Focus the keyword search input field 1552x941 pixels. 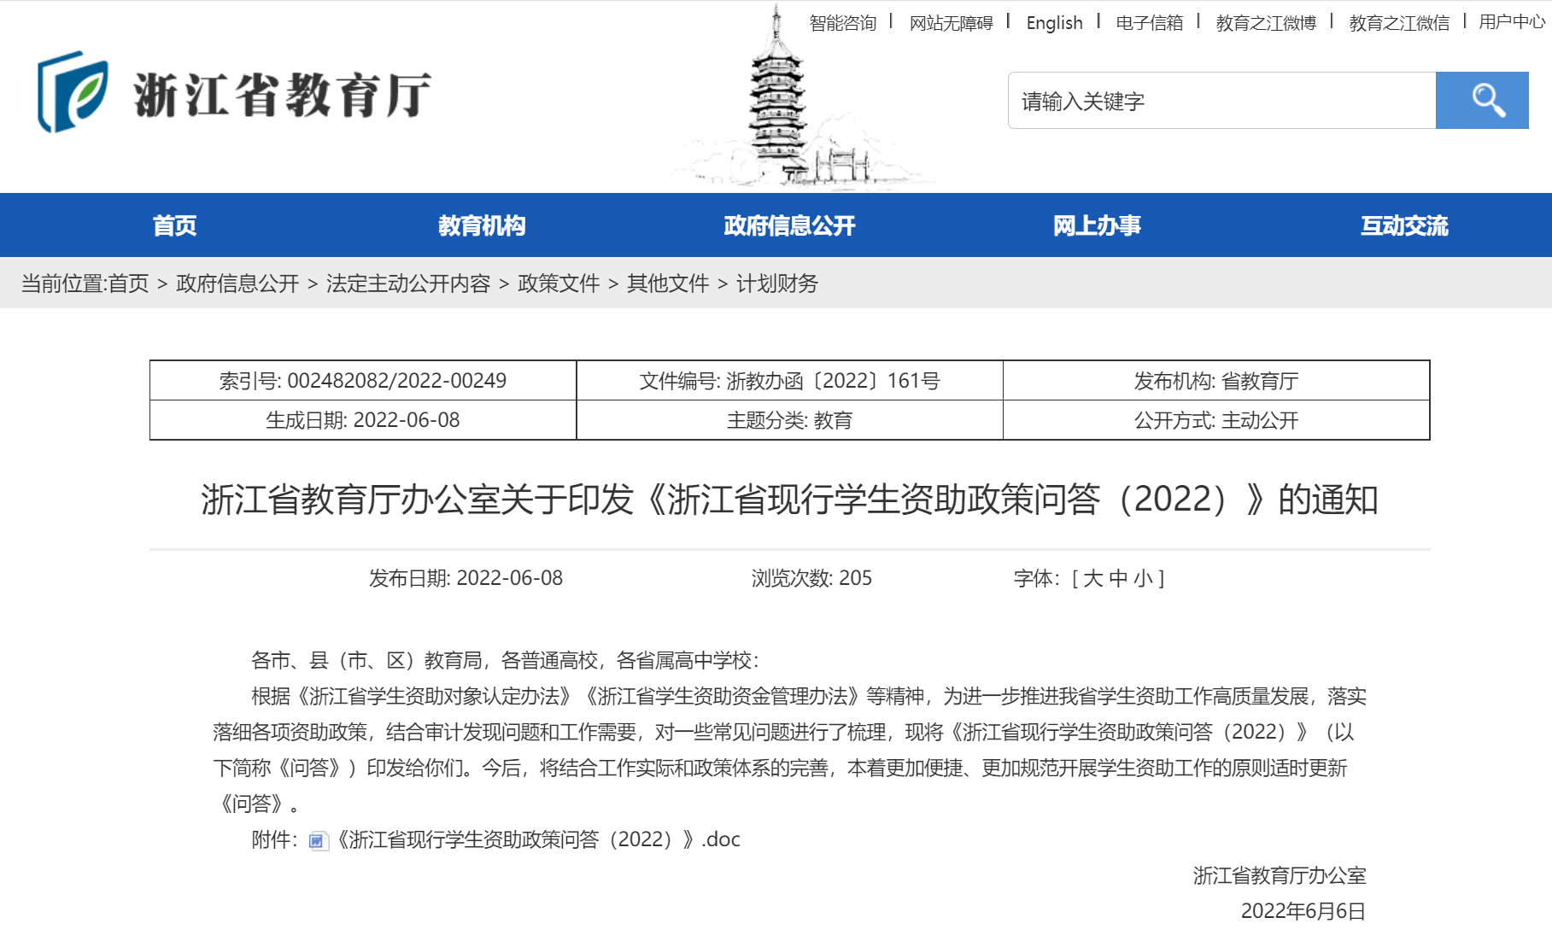pos(1222,101)
